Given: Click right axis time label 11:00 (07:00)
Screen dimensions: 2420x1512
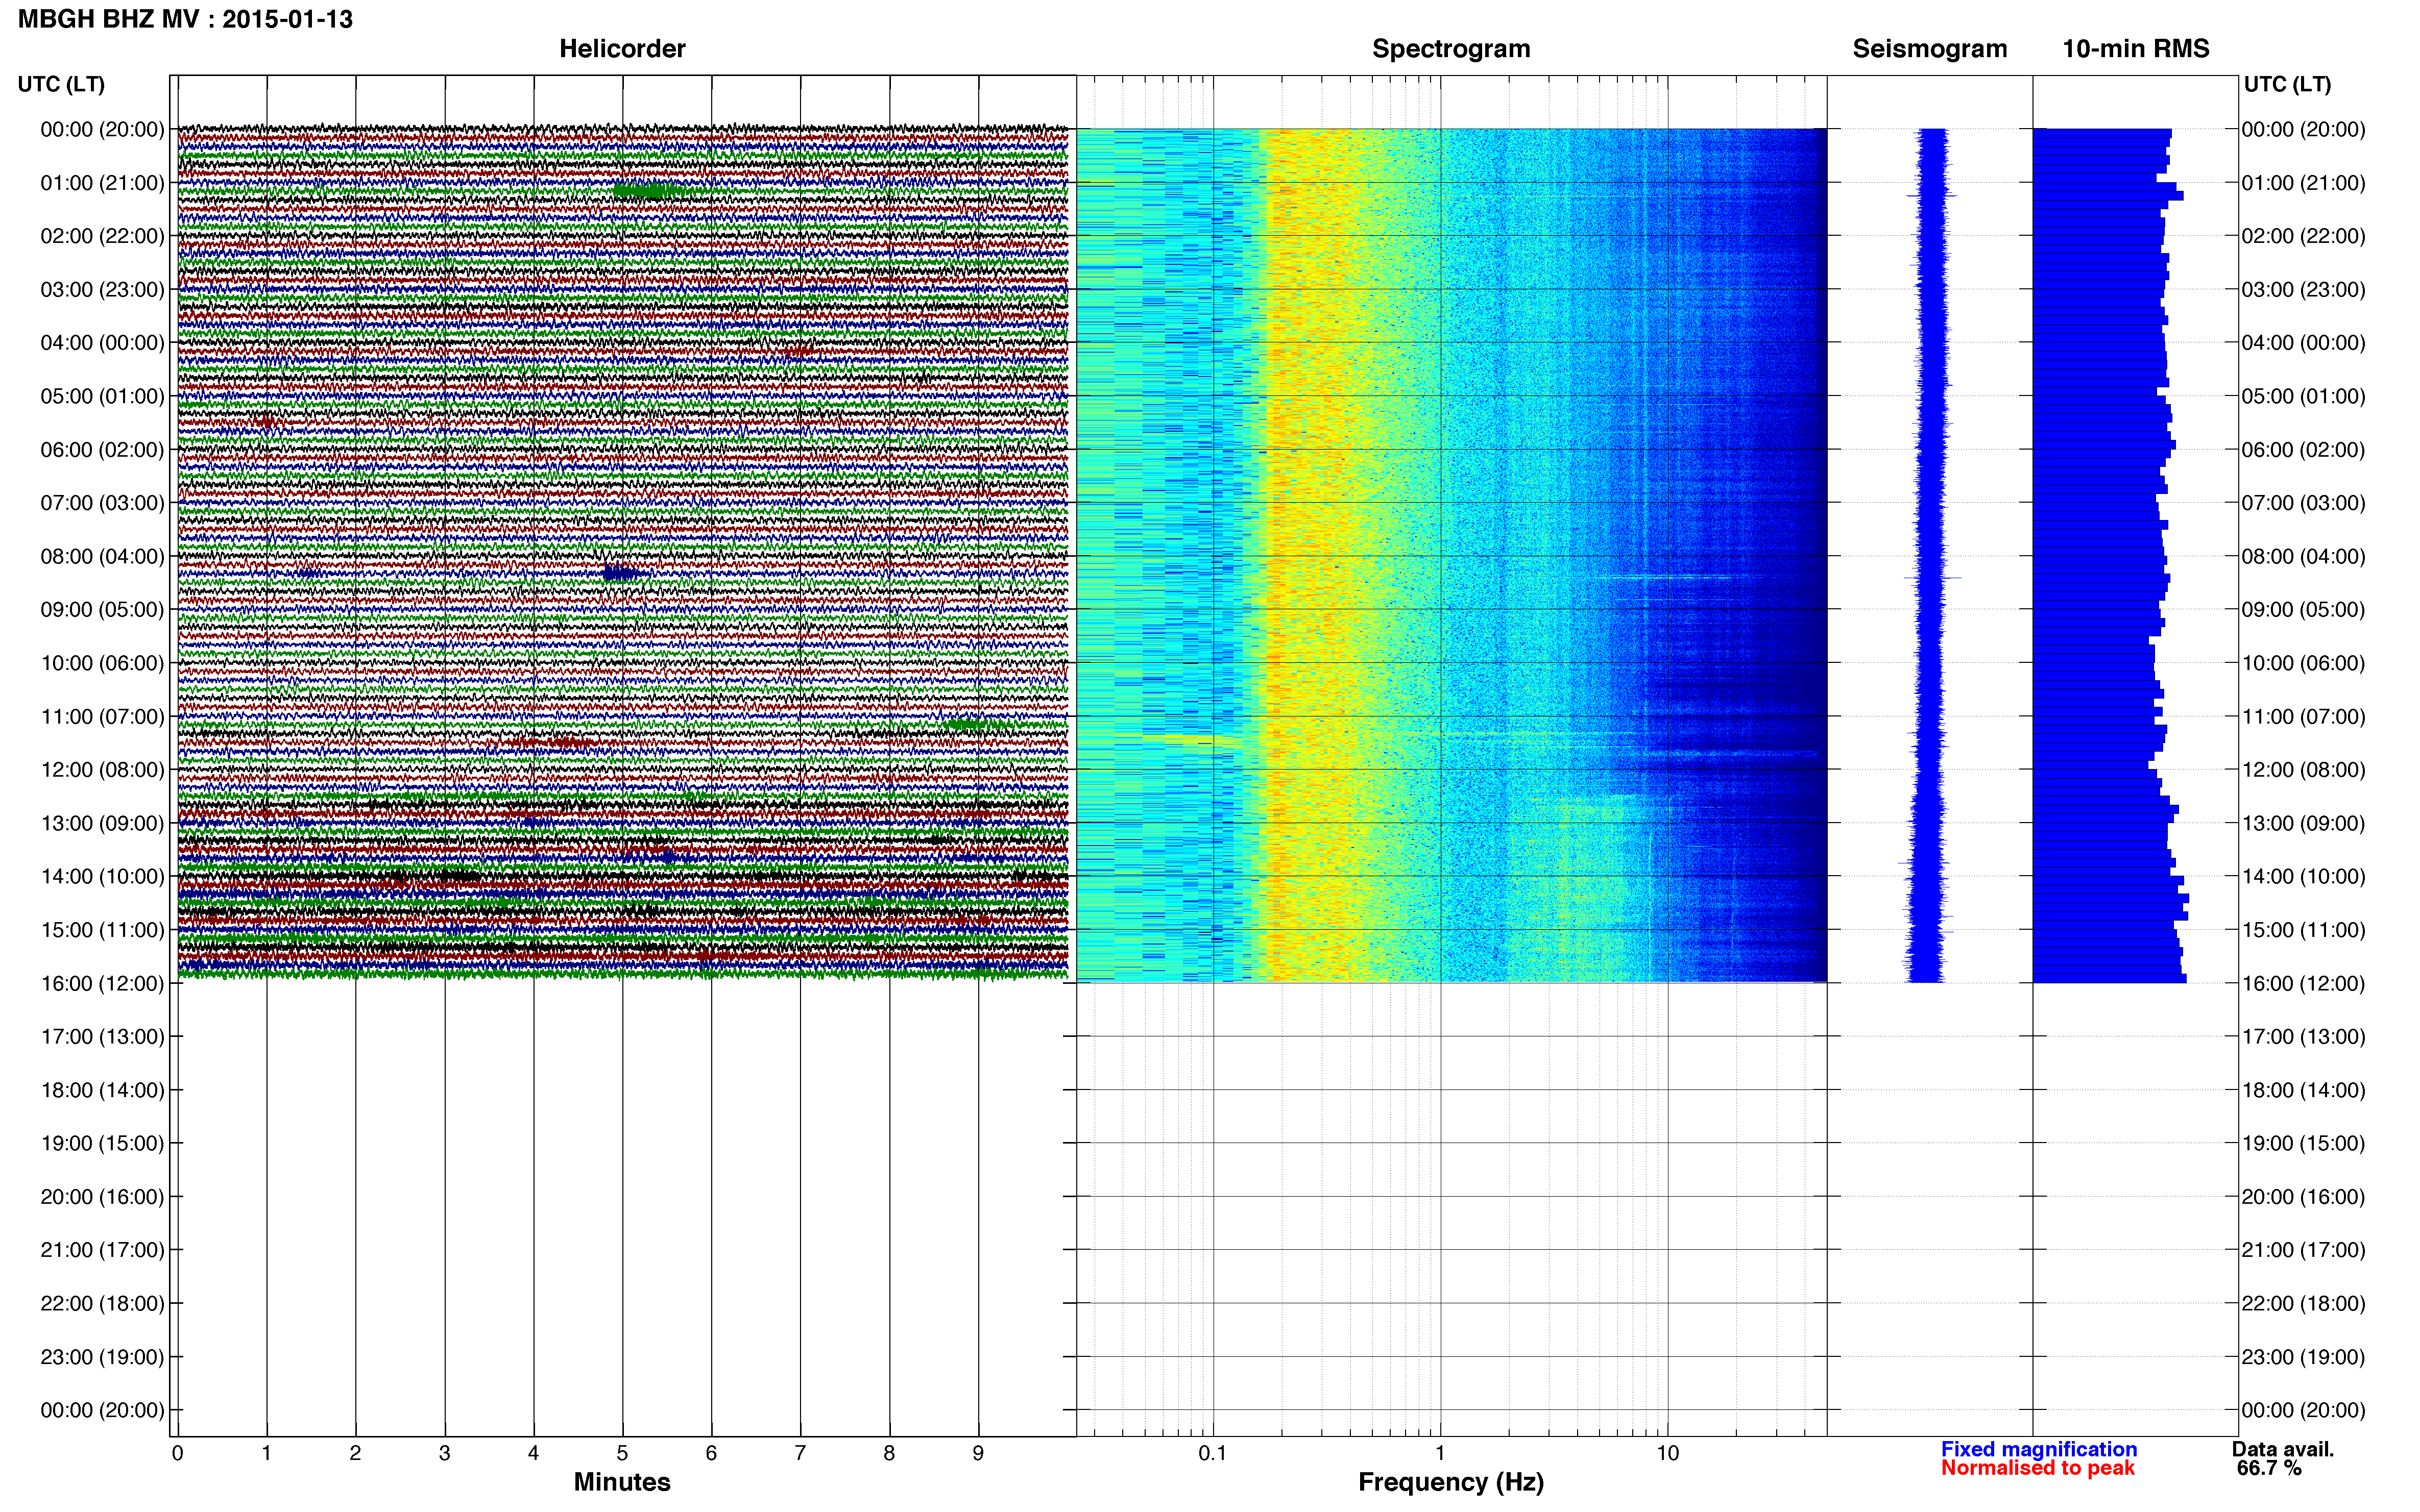Looking at the screenshot, I should click(2303, 717).
